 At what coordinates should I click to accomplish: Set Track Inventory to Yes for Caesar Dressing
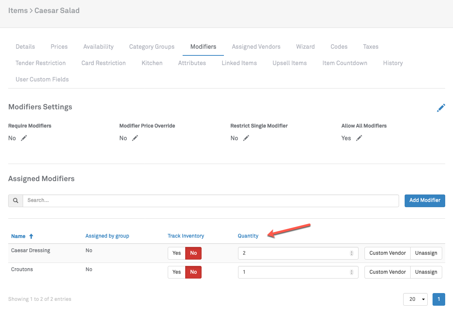tap(177, 253)
